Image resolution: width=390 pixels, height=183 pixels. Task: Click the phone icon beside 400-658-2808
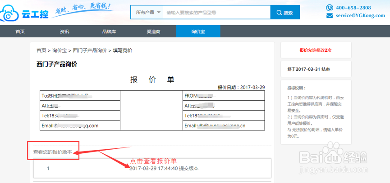[x=330, y=8]
